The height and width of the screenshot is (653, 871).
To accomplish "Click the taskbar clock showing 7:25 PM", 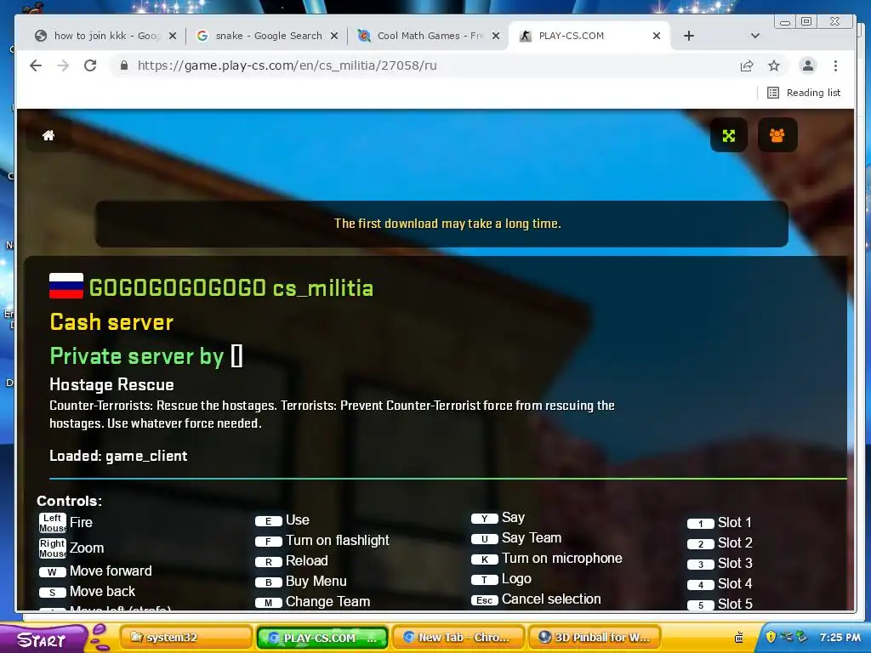I will point(840,638).
